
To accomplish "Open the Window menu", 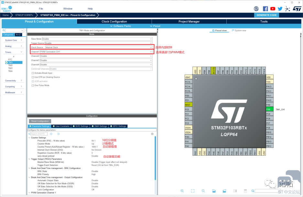I will pyautogui.click(x=68, y=9).
